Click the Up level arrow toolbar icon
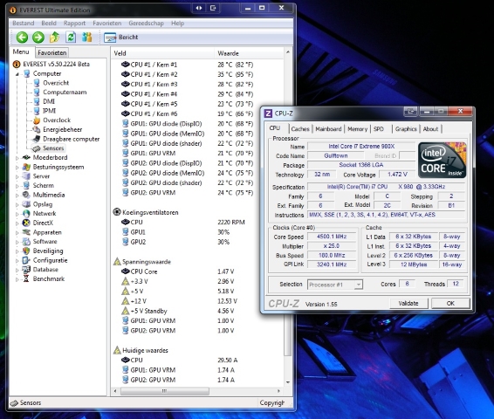 pyautogui.click(x=54, y=38)
